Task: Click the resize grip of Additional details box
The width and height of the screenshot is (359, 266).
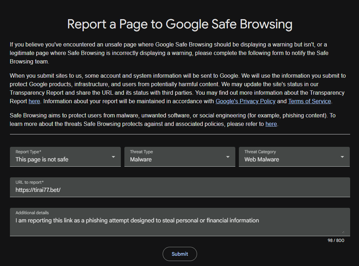Action: click(x=343, y=232)
